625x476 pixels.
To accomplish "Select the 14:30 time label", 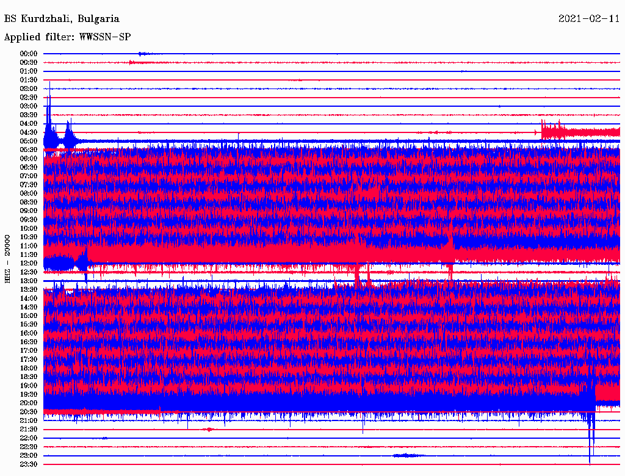I will tap(29, 307).
